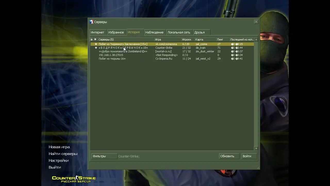Sort by Игра column header
The width and height of the screenshot is (330, 186).
pos(168,40)
